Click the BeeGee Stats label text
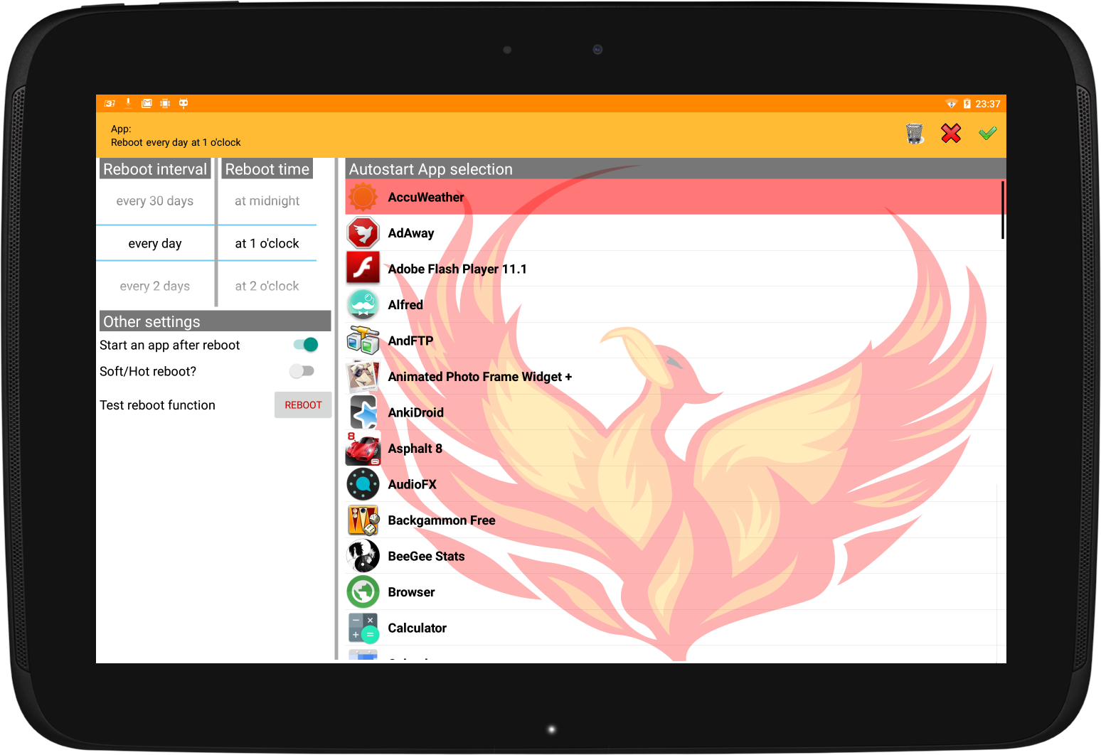The width and height of the screenshot is (1101, 755). pyautogui.click(x=426, y=556)
